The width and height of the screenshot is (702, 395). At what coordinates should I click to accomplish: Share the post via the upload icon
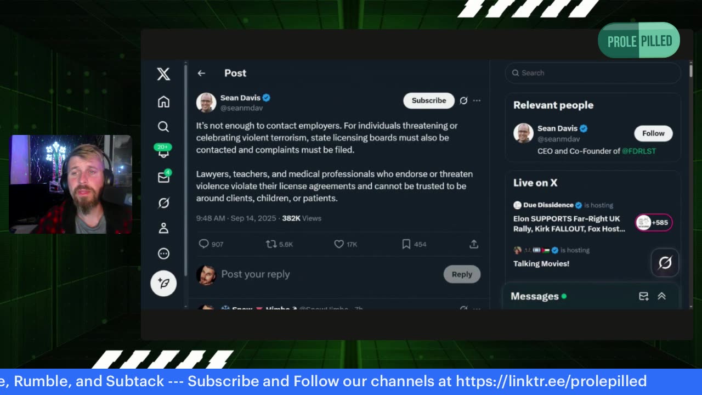coord(474,244)
